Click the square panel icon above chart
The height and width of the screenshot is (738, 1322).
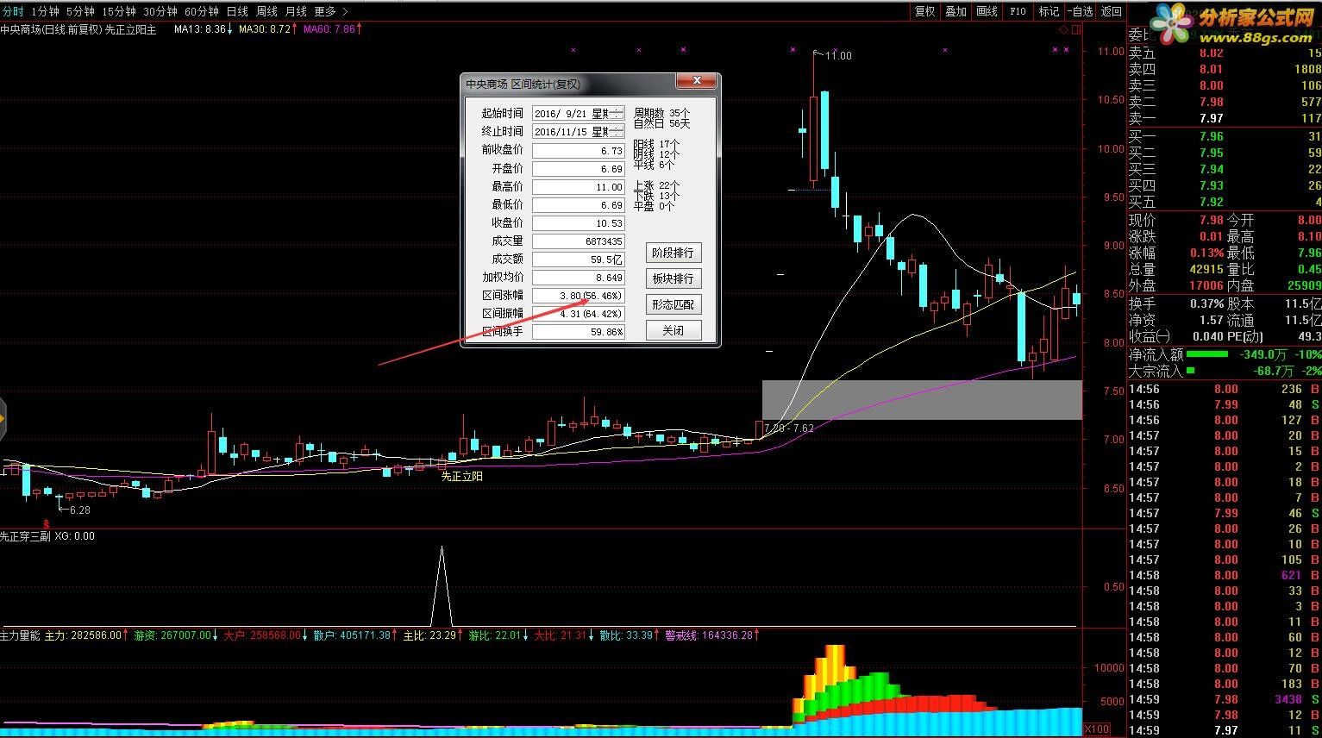point(1075,29)
